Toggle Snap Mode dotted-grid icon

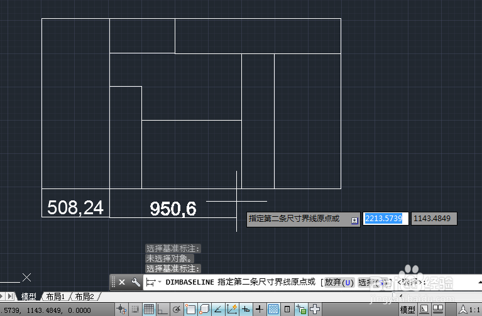tap(135, 309)
